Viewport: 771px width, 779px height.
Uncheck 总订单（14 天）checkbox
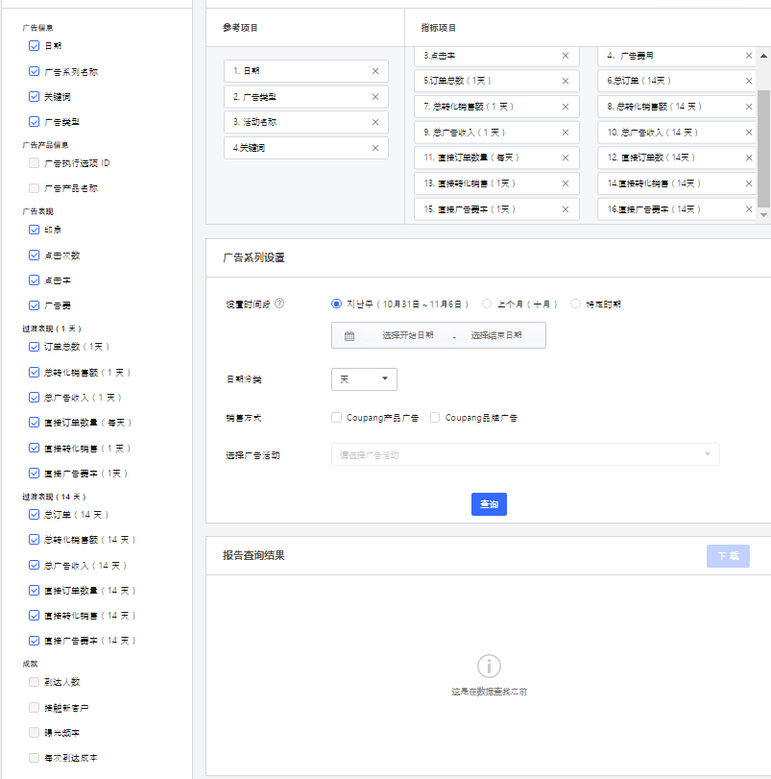coord(34,515)
